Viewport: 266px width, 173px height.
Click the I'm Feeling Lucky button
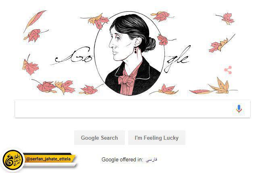tap(157, 138)
